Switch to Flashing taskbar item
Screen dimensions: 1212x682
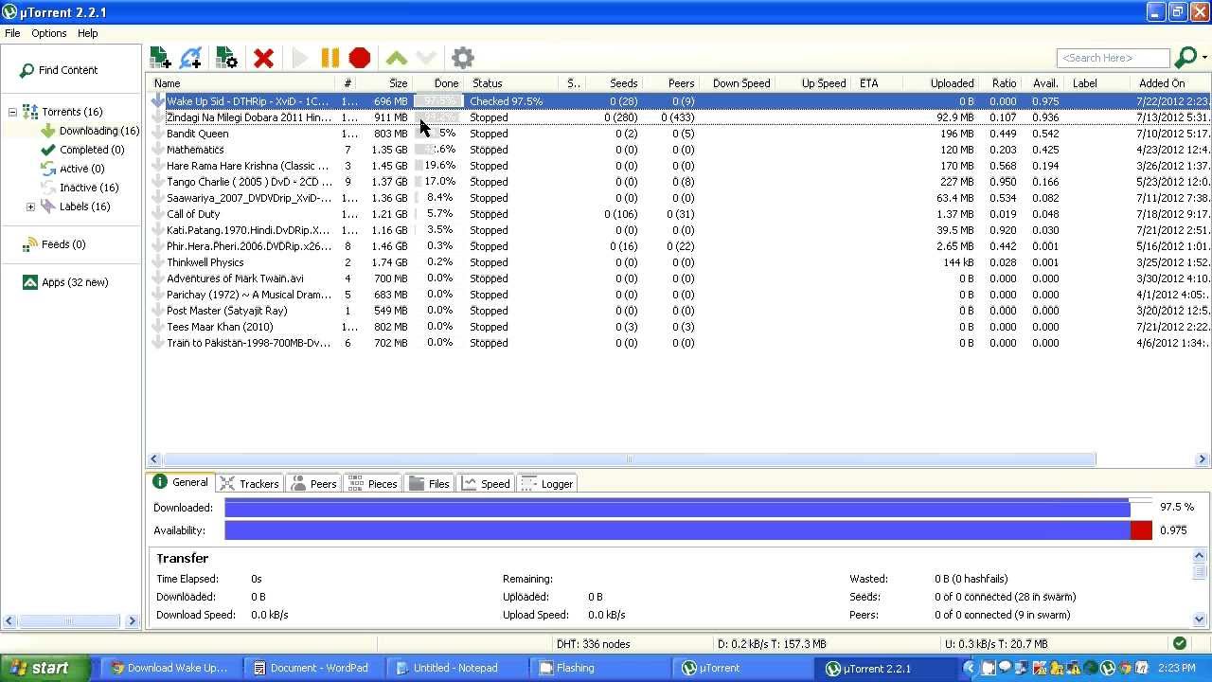[597, 668]
